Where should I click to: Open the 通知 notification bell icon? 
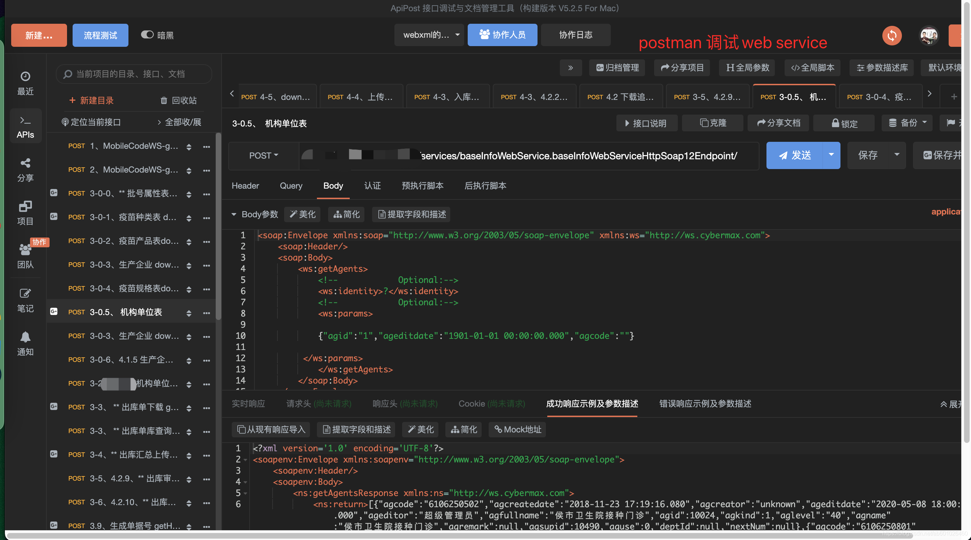click(25, 344)
